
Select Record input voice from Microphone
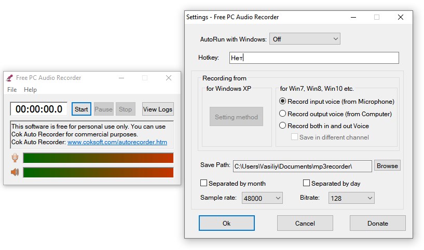(x=283, y=102)
